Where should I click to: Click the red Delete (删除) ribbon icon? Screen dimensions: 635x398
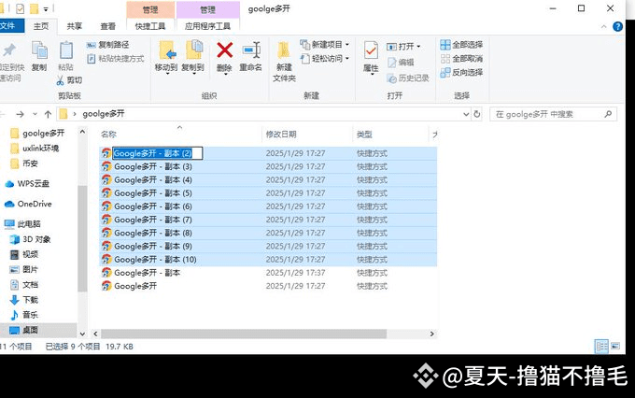224,51
